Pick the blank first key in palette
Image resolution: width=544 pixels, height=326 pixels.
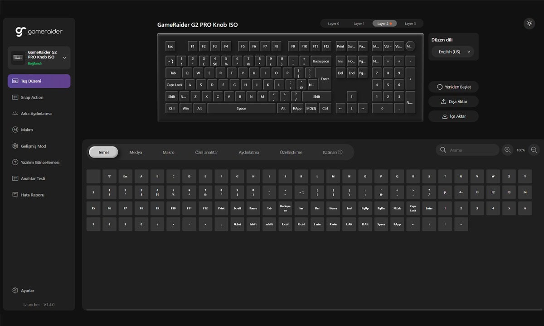point(93,177)
